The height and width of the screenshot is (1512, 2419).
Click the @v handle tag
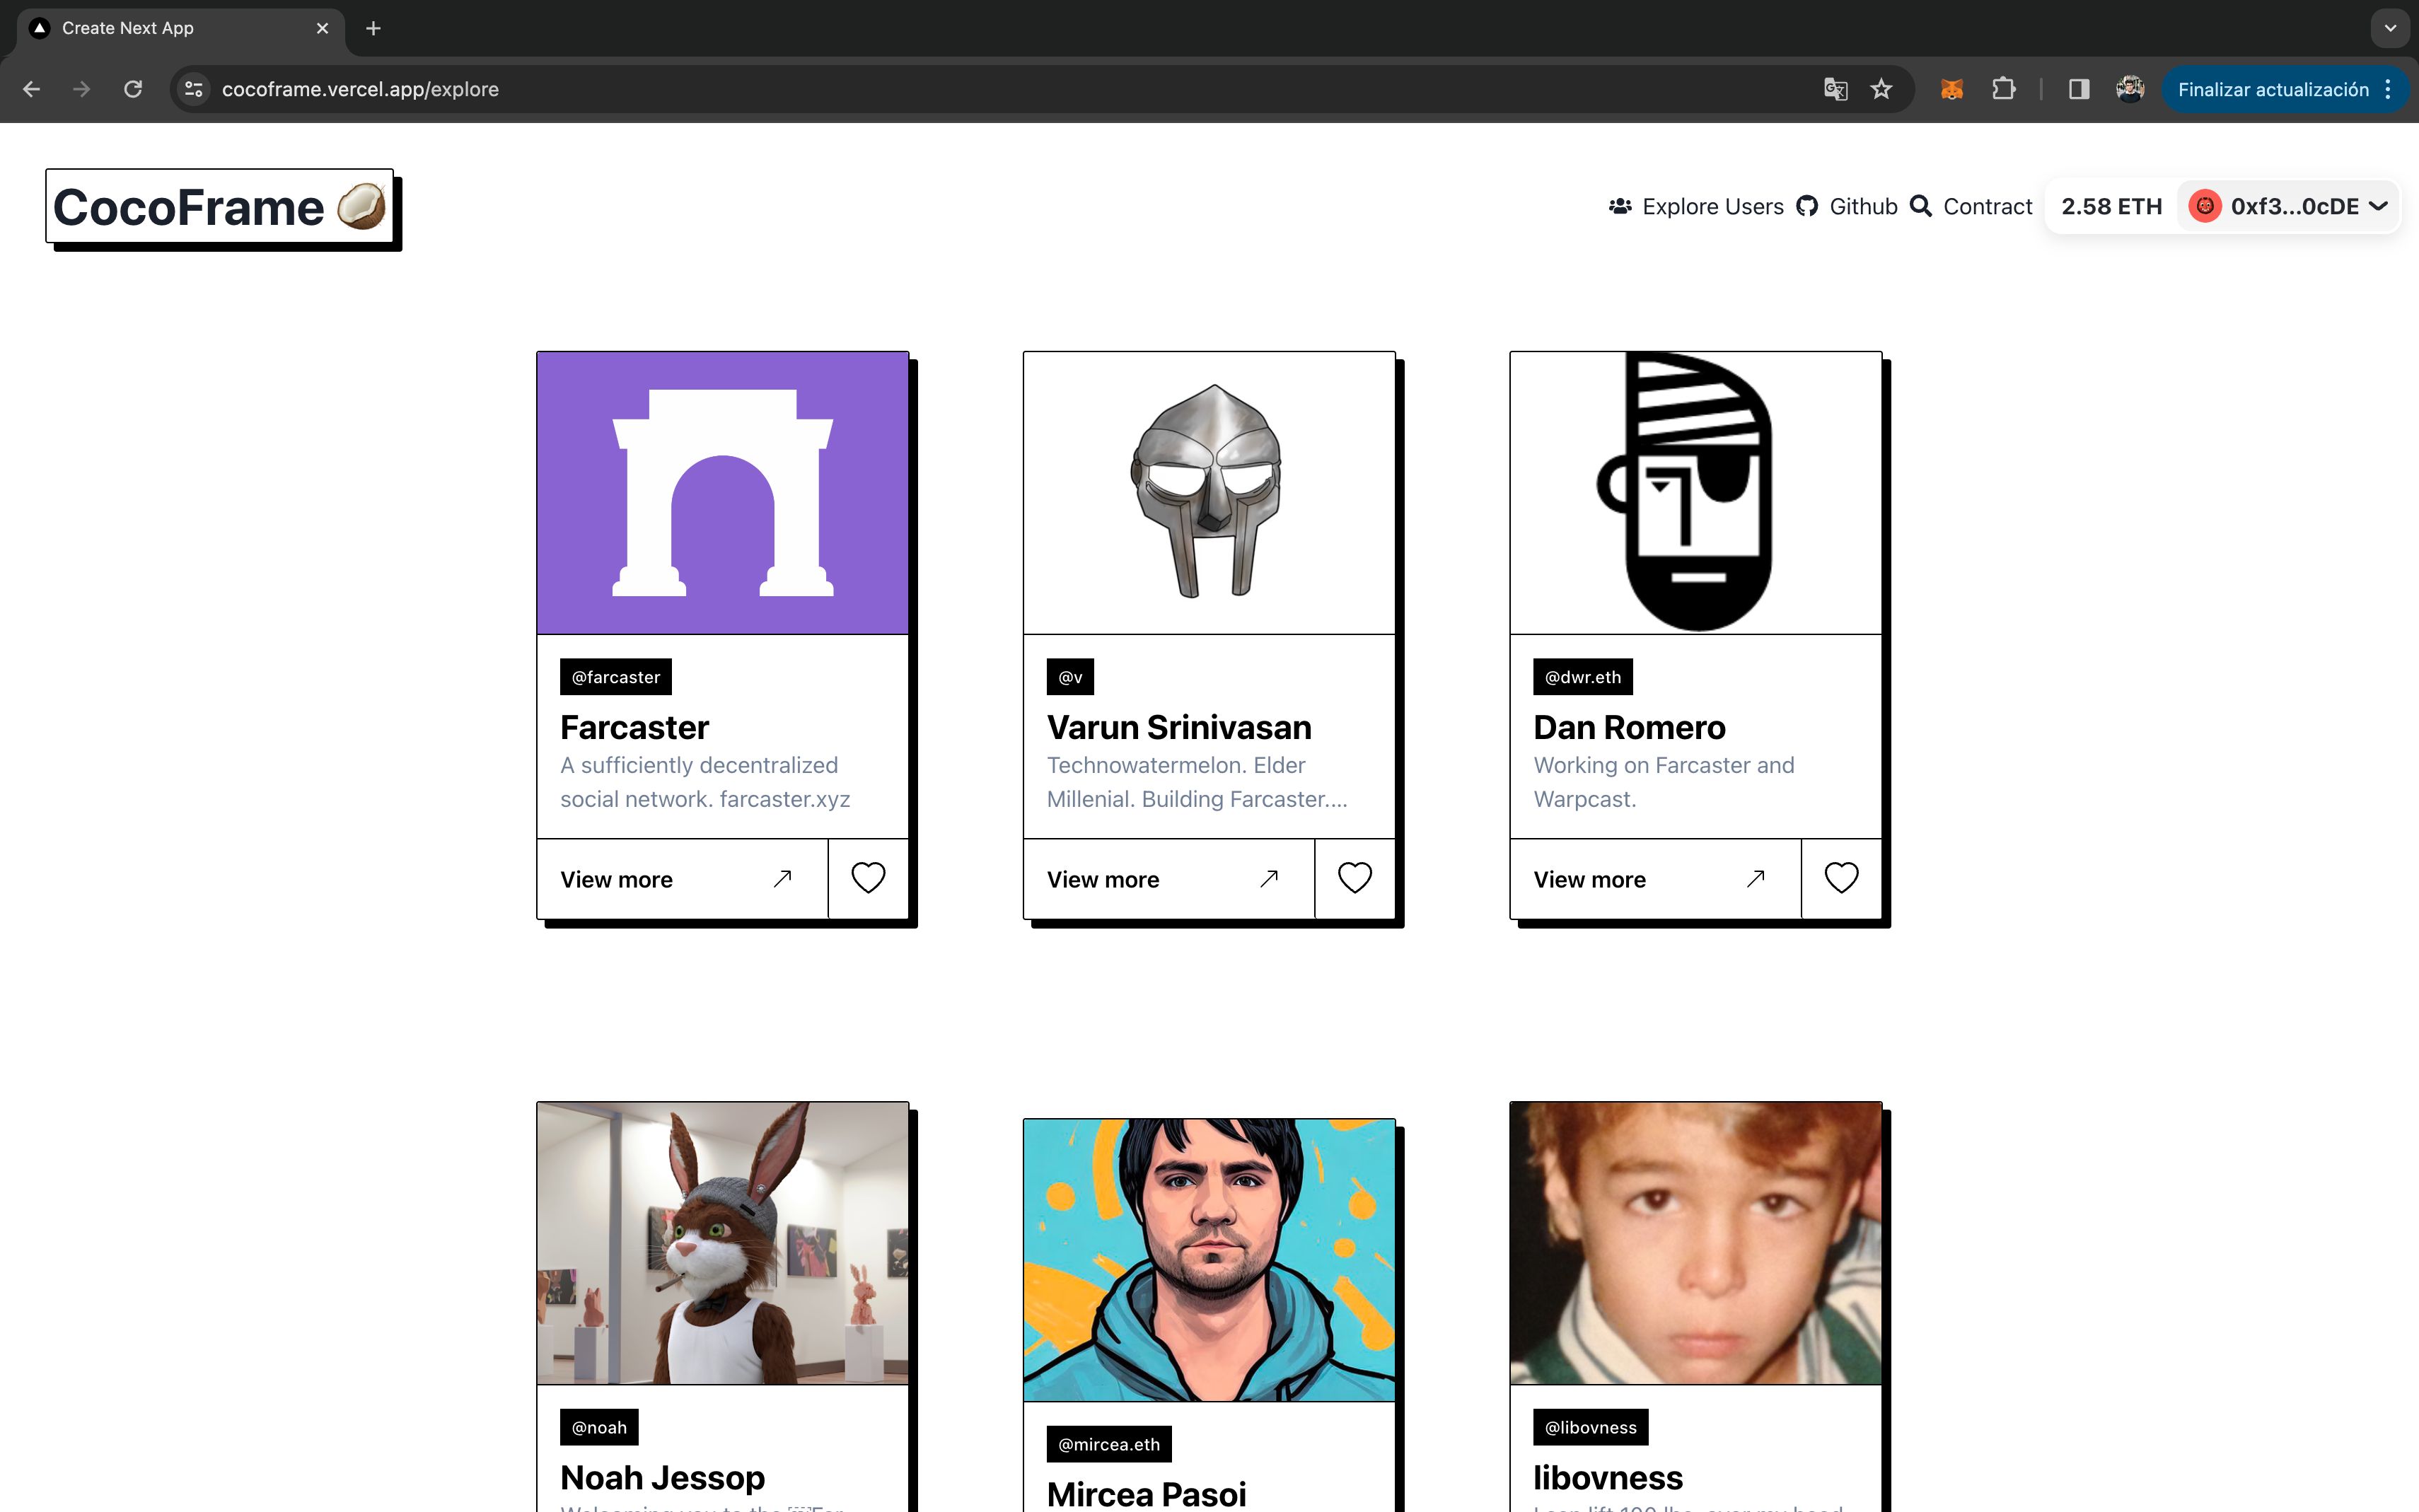(1070, 677)
